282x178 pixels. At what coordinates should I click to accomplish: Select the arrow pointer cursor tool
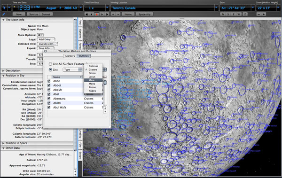click(x=4, y=8)
